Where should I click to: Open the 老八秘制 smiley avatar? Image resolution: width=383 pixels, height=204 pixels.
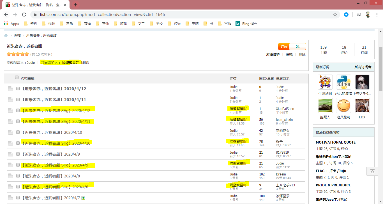343,105
